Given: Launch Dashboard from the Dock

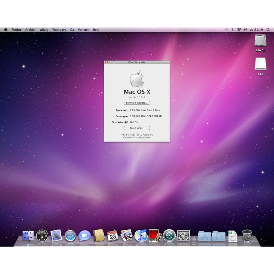Looking at the screenshot, I should 42,236.
